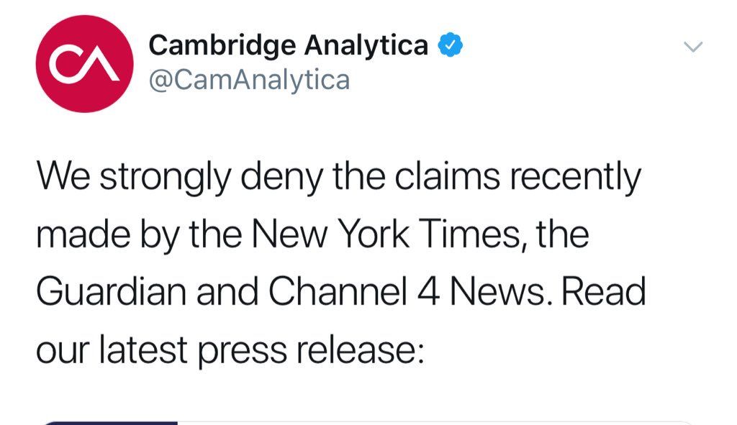Click the @CamAnalytica handle
737x425 pixels.
pos(248,79)
